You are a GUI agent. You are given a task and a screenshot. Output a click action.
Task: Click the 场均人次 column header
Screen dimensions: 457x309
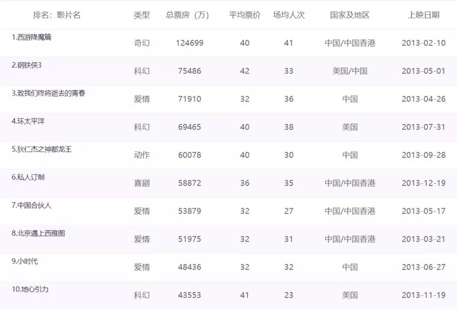[x=289, y=14]
